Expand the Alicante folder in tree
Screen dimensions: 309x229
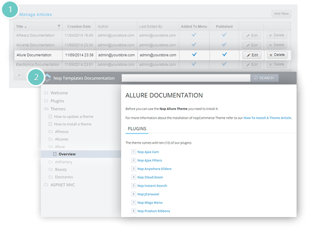click(58, 139)
